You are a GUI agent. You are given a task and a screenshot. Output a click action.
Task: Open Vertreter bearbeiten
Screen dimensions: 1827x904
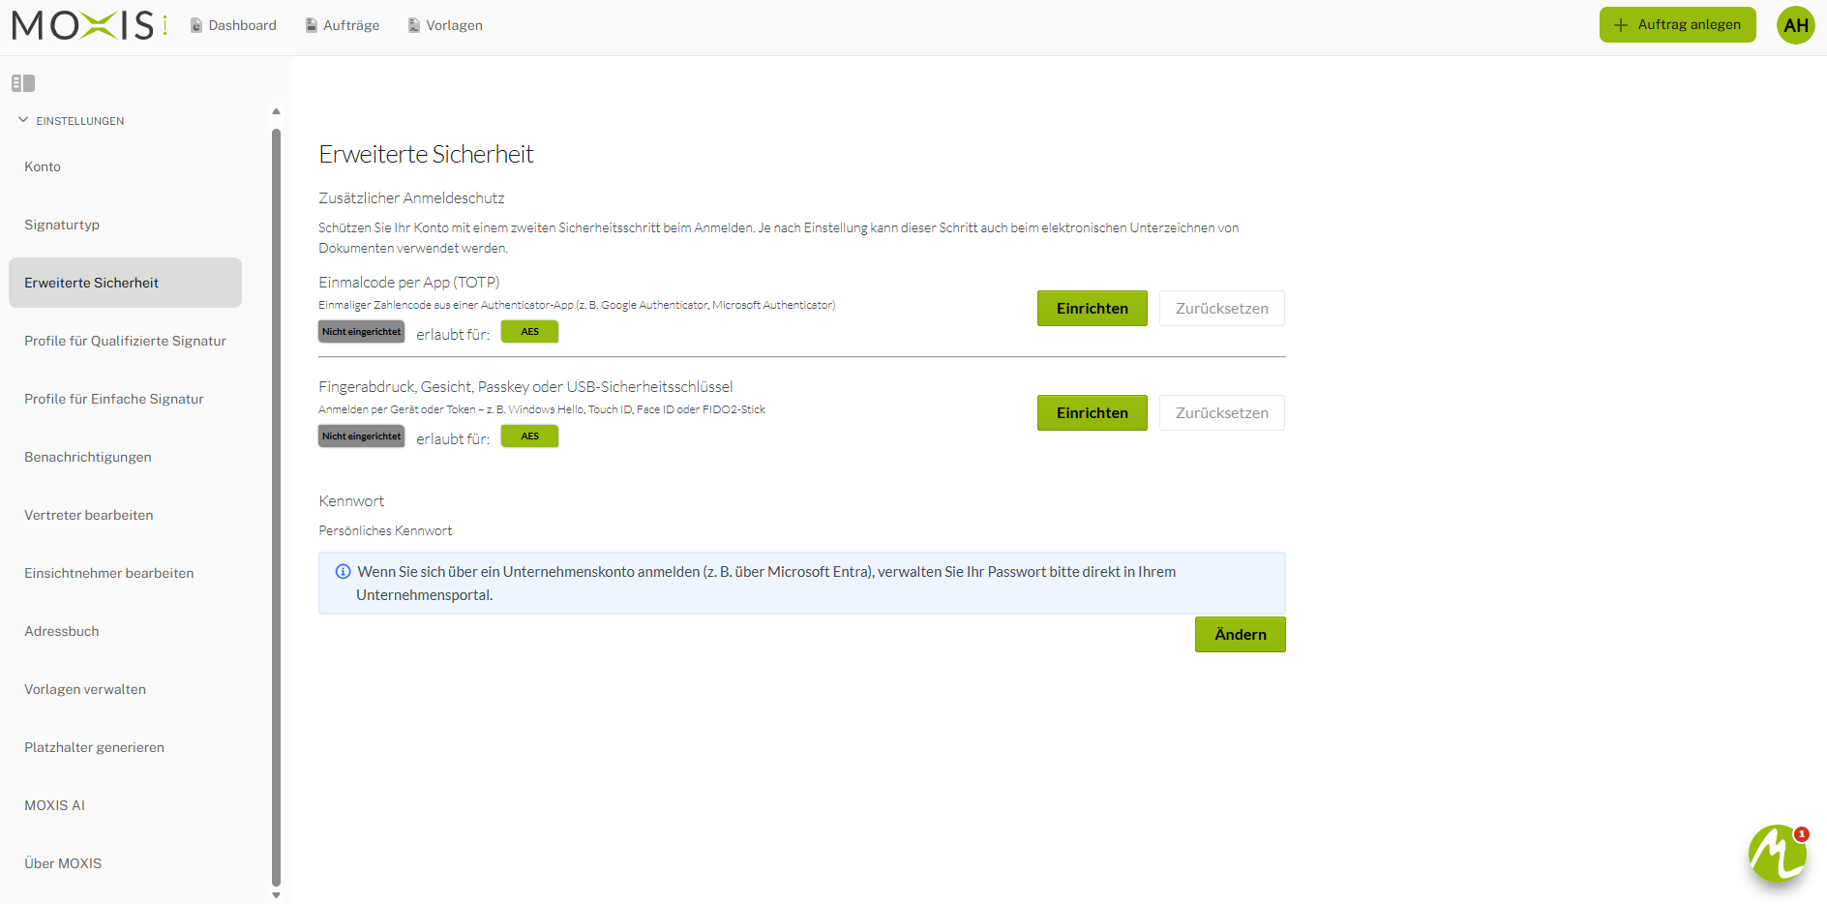tap(125, 515)
